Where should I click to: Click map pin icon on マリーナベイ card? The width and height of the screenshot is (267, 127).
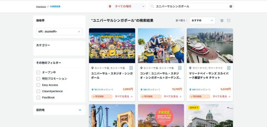click(190, 68)
